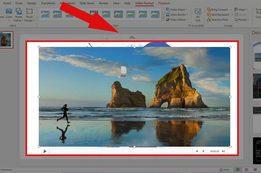Open the Selection Pane

(x=218, y=20)
